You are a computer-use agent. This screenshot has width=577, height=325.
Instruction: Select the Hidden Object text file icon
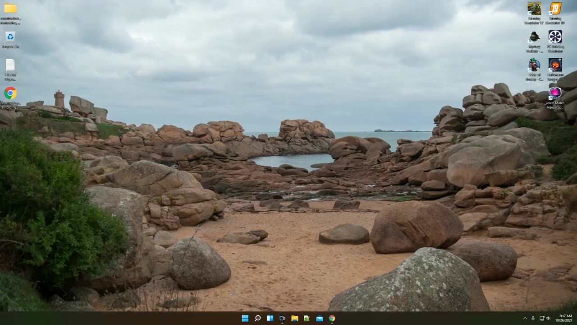tap(10, 70)
